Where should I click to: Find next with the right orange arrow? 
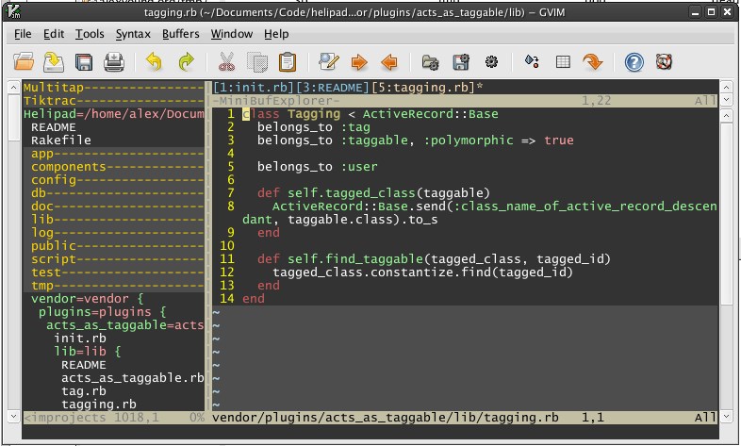(359, 62)
